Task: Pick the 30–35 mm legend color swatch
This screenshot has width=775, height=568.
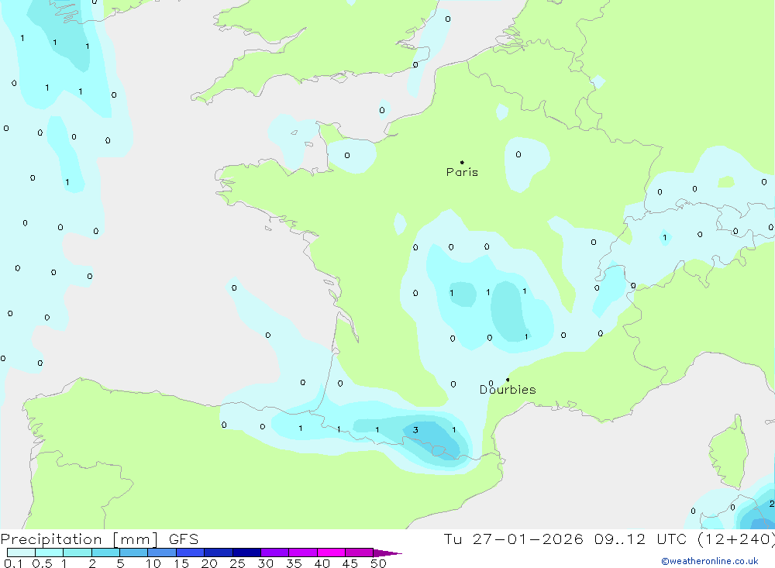Action: click(275, 553)
